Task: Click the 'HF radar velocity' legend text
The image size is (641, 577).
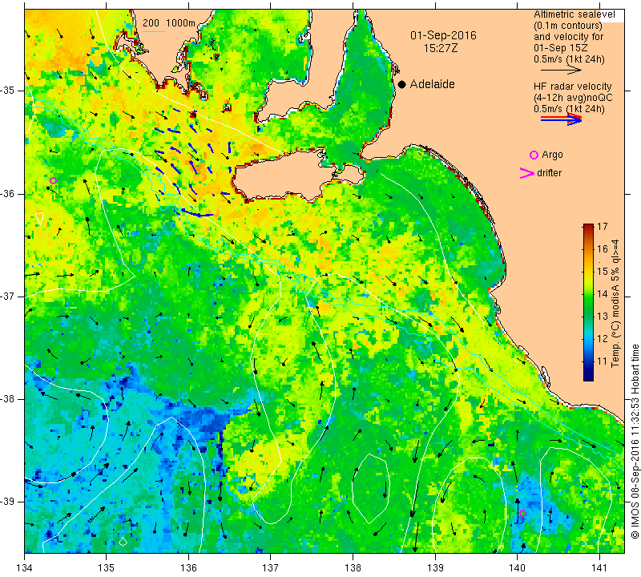Action: [x=572, y=87]
